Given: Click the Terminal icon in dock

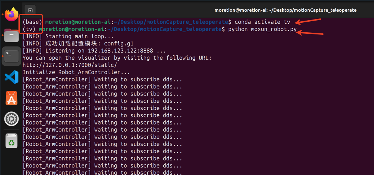Looking at the screenshot, I should pos(11,56).
